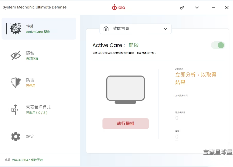The width and height of the screenshot is (233, 167).
Task: Minimize the System Mechanic window
Action: [213, 7]
